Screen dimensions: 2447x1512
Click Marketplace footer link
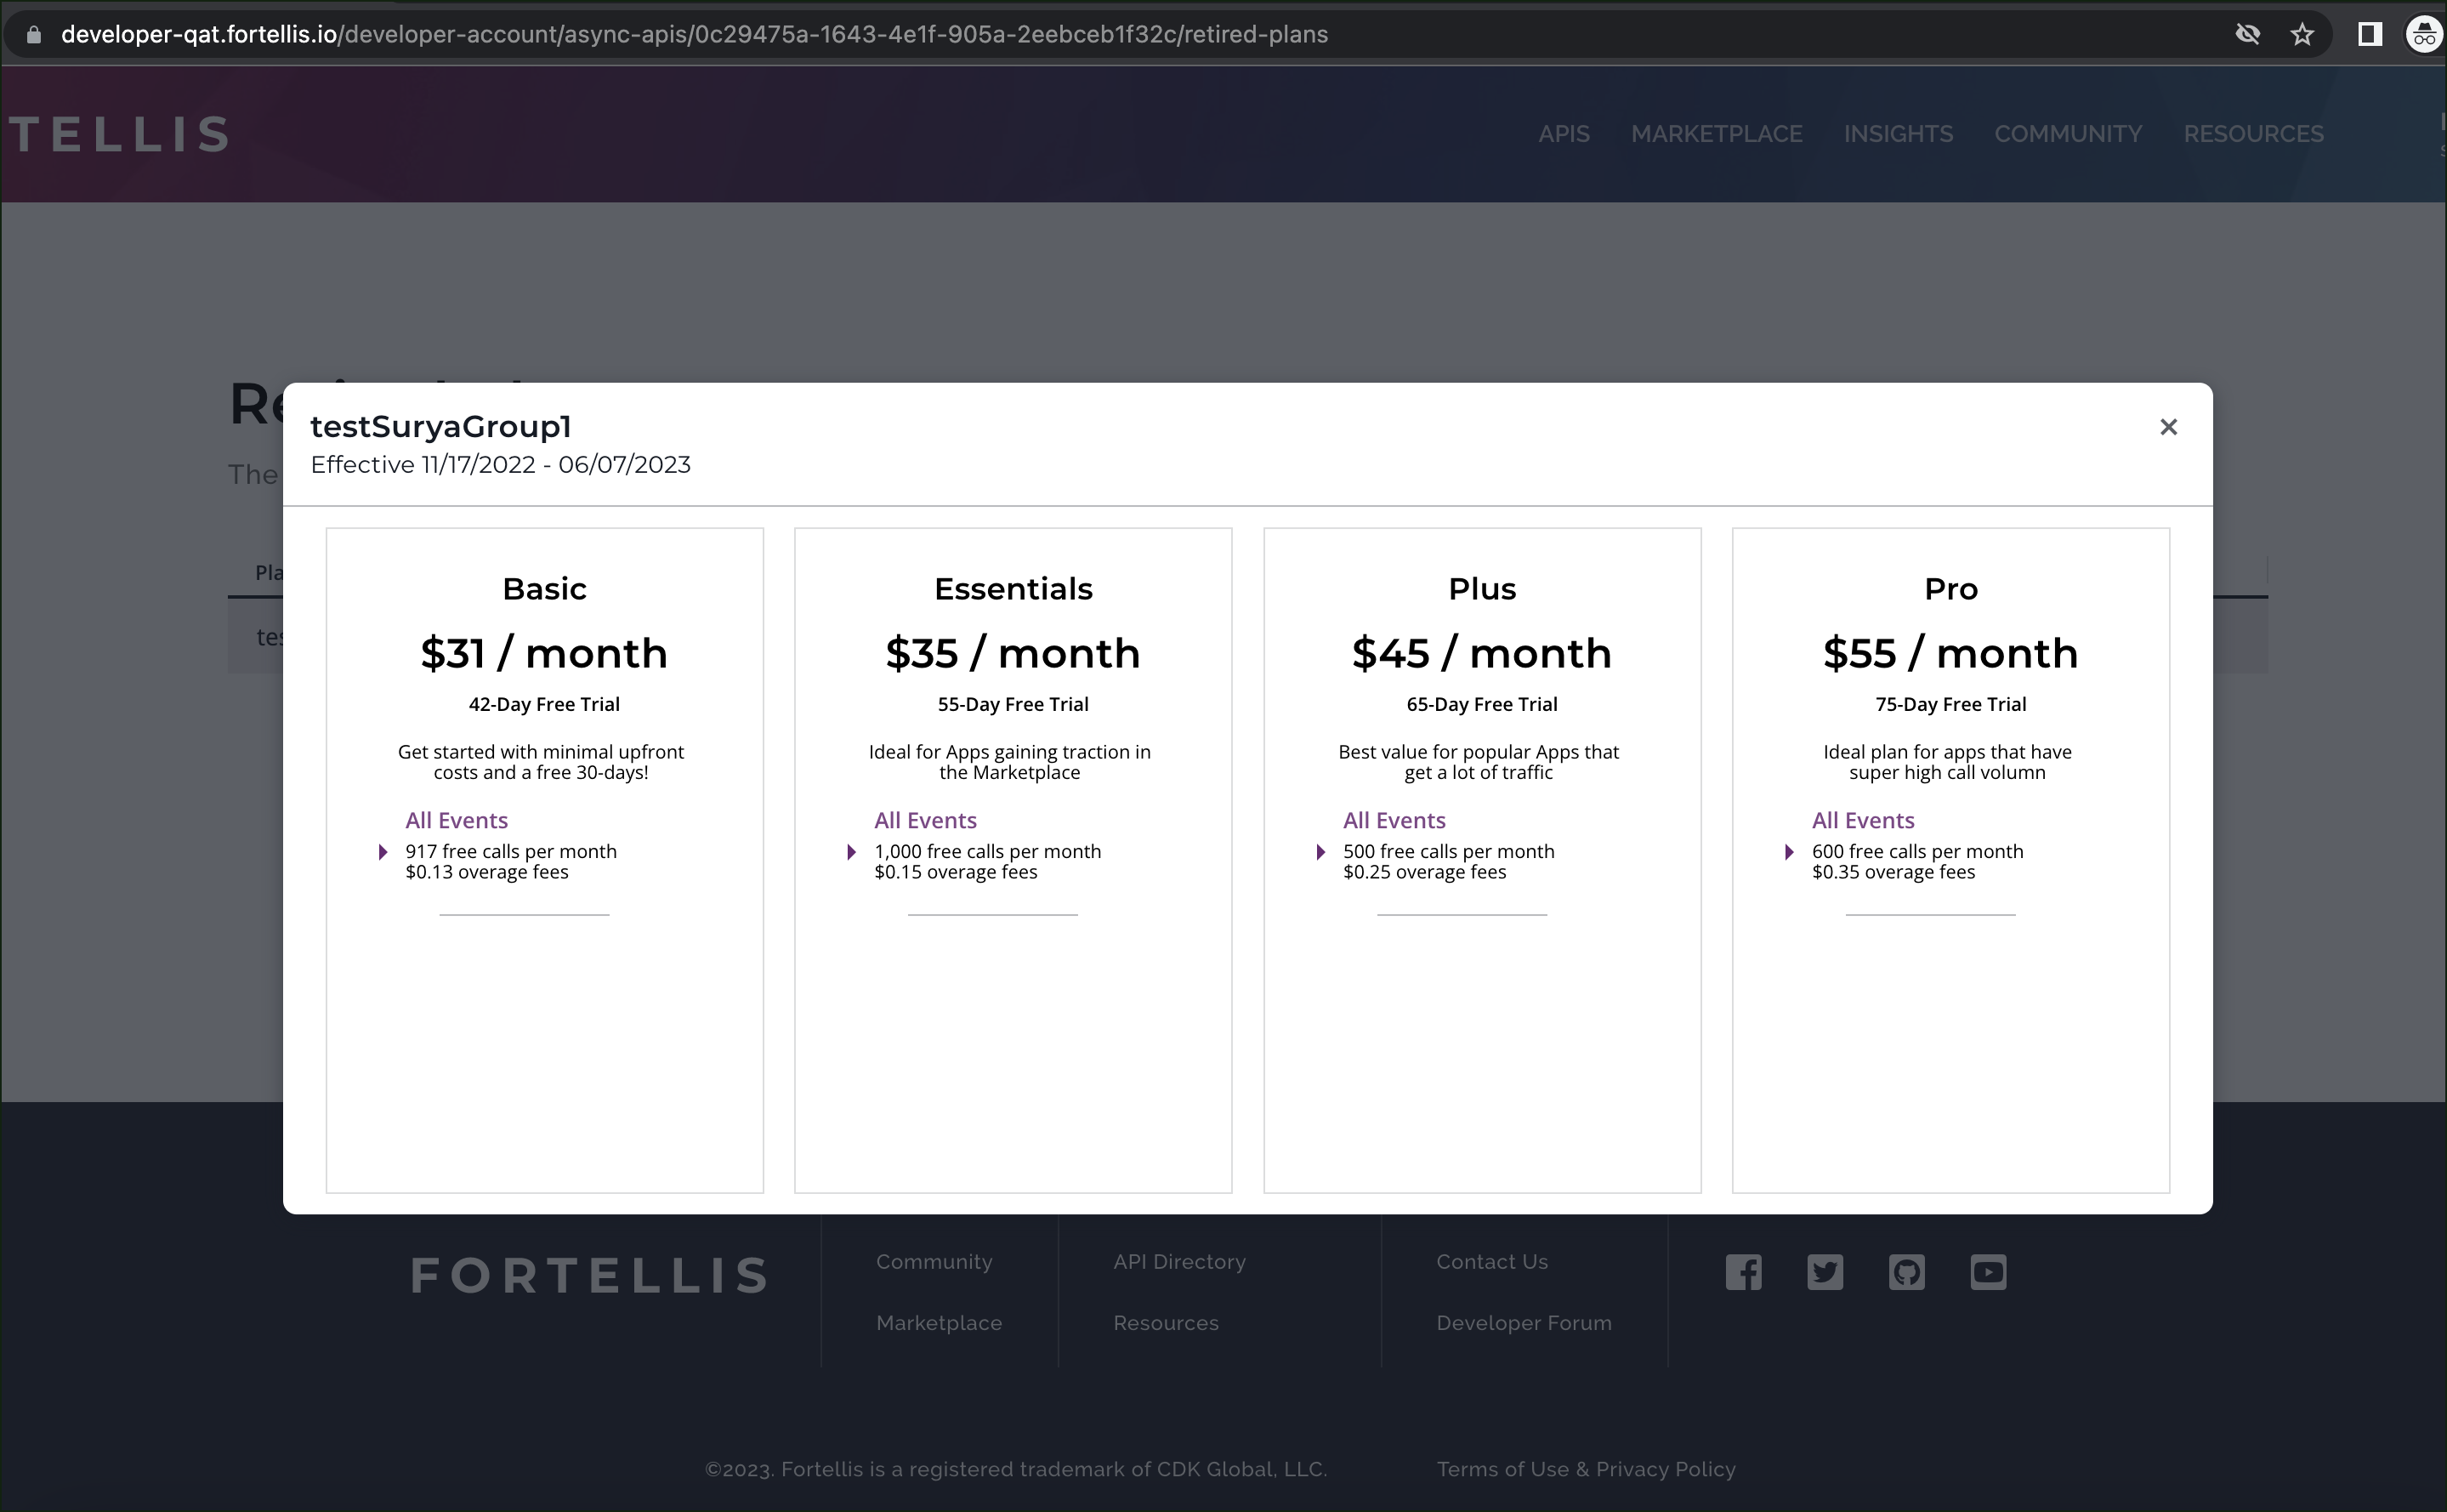point(939,1323)
